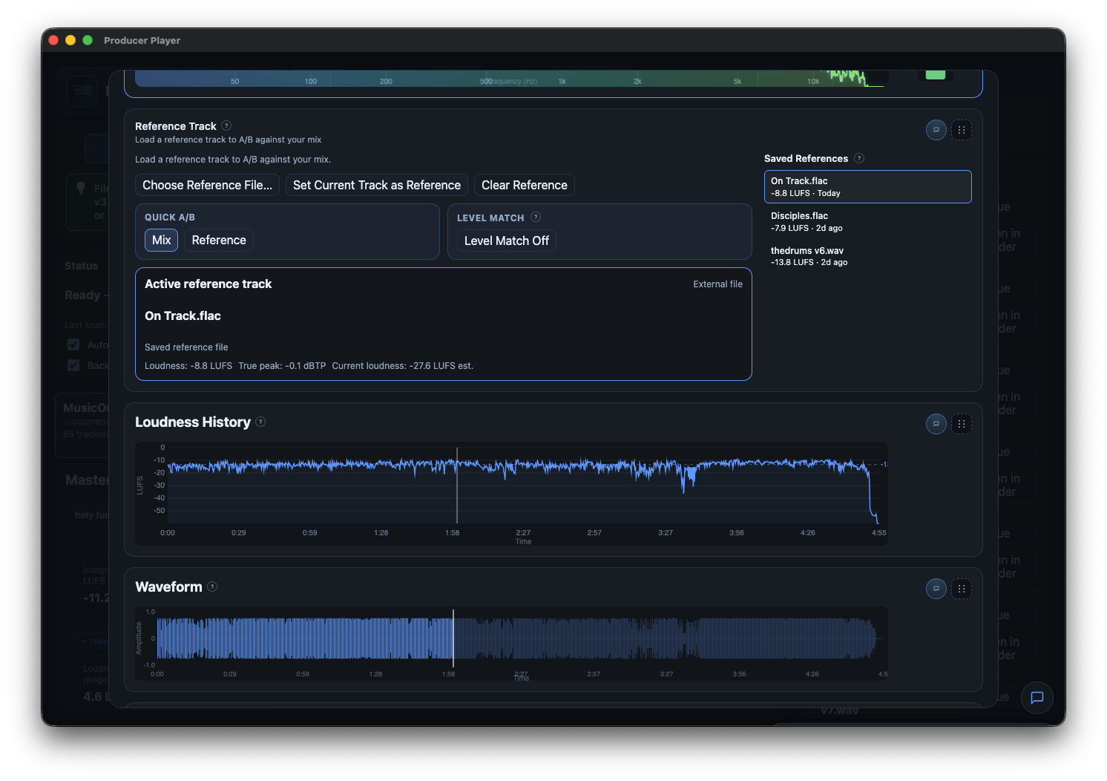Click Active reference track title On Track.flac
This screenshot has width=1107, height=781.
click(x=183, y=316)
